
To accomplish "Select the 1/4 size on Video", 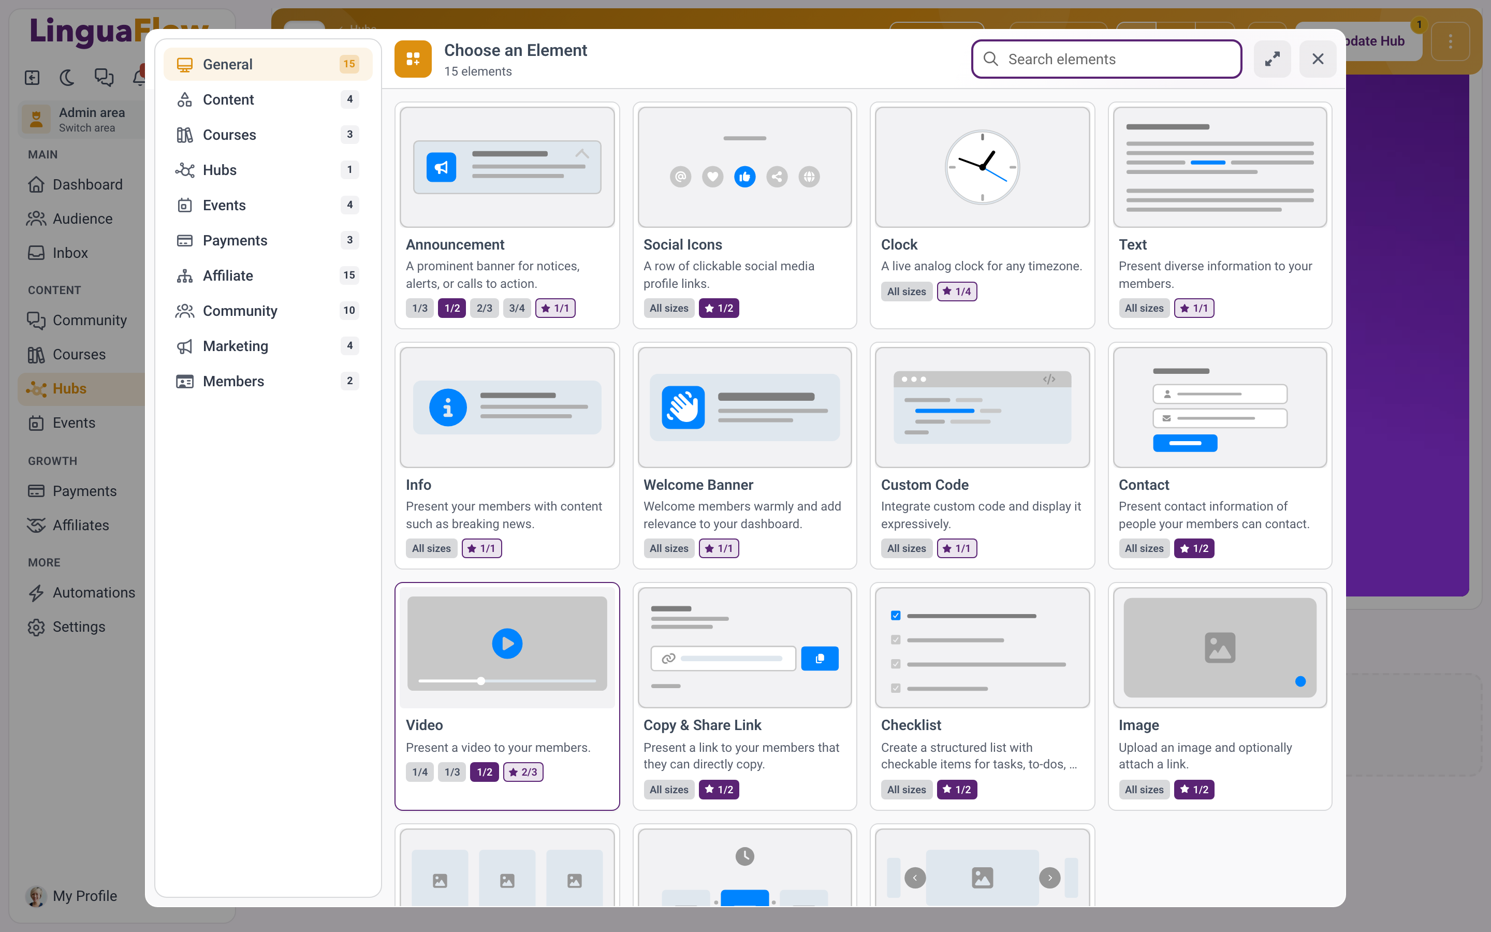I will (x=419, y=771).
